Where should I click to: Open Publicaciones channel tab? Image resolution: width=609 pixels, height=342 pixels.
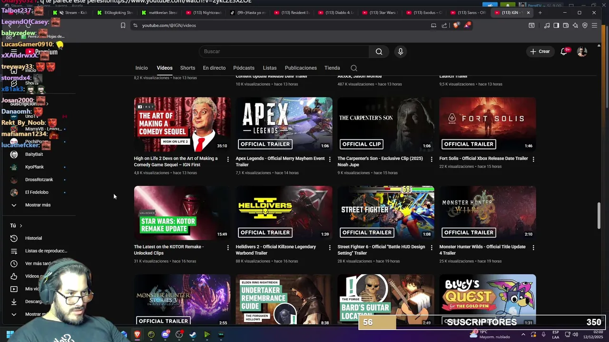tap(301, 68)
